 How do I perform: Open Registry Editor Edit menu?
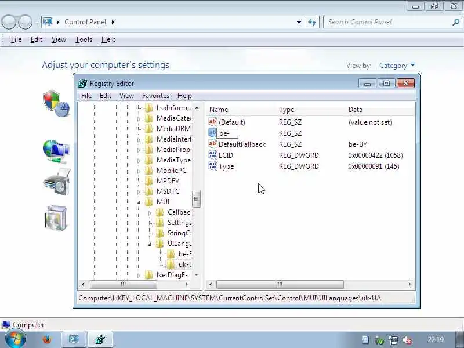point(106,96)
